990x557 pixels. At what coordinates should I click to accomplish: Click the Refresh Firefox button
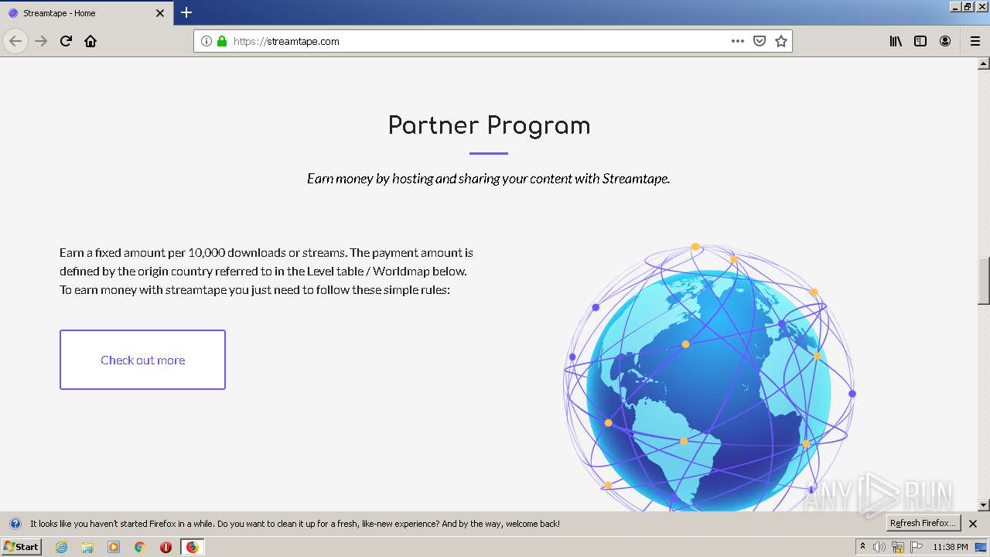(x=923, y=523)
